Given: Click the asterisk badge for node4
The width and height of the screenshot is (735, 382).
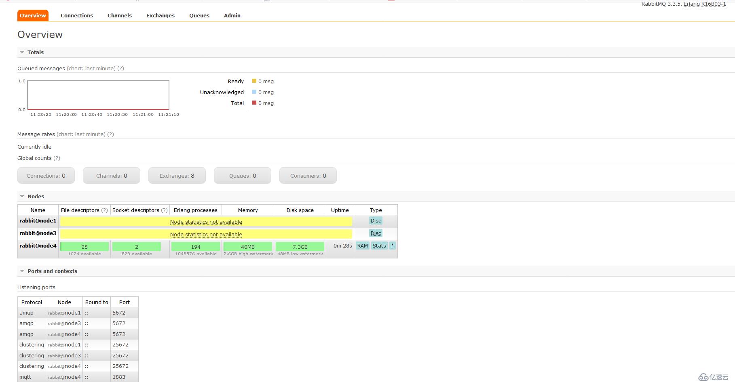Looking at the screenshot, I should 392,246.
